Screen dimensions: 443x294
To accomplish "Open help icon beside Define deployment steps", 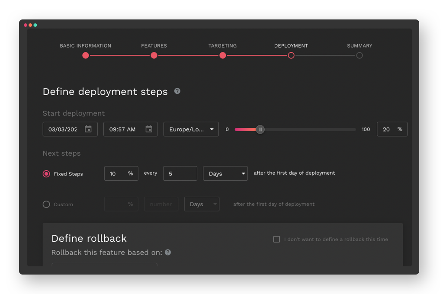I will tap(177, 91).
